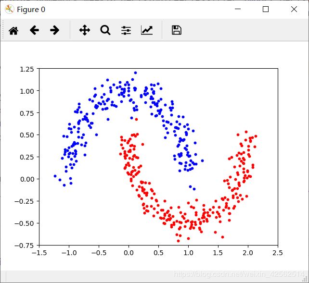Click the x-axis label 2.5

pyautogui.click(x=278, y=253)
